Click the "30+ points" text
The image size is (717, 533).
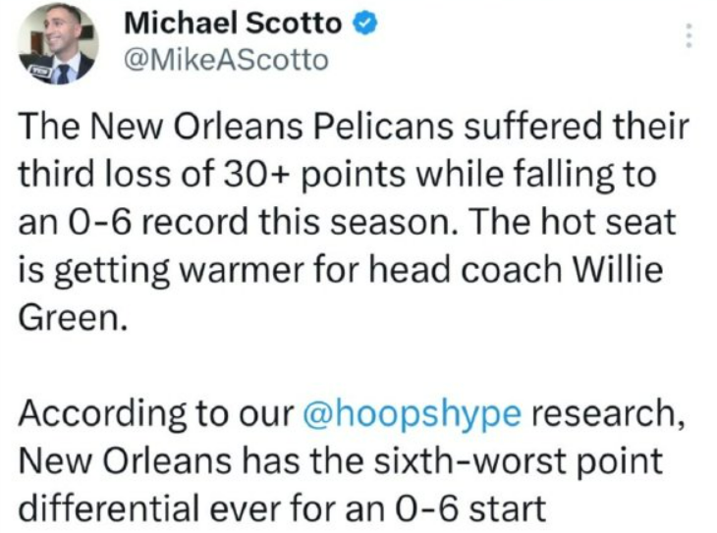coord(324,174)
